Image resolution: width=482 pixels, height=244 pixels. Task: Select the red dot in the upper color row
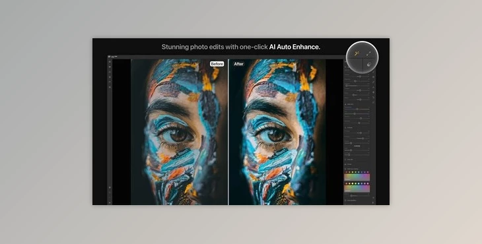(347, 172)
